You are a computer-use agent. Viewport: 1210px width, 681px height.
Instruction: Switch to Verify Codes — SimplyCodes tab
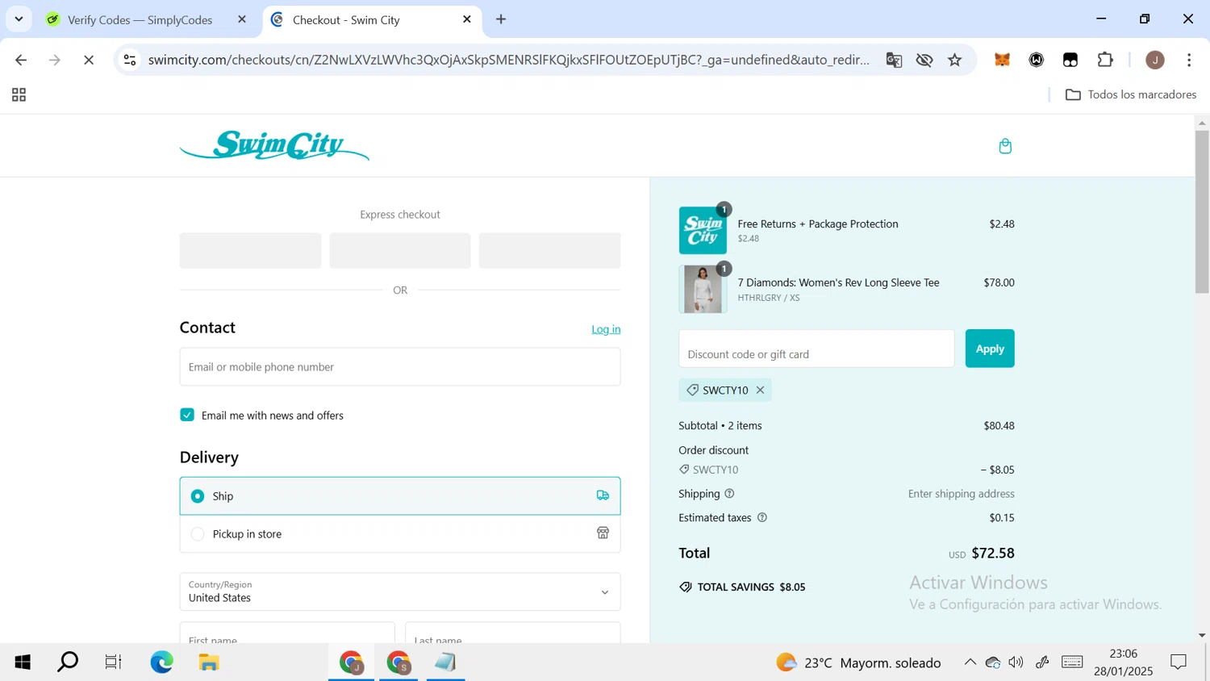click(140, 20)
